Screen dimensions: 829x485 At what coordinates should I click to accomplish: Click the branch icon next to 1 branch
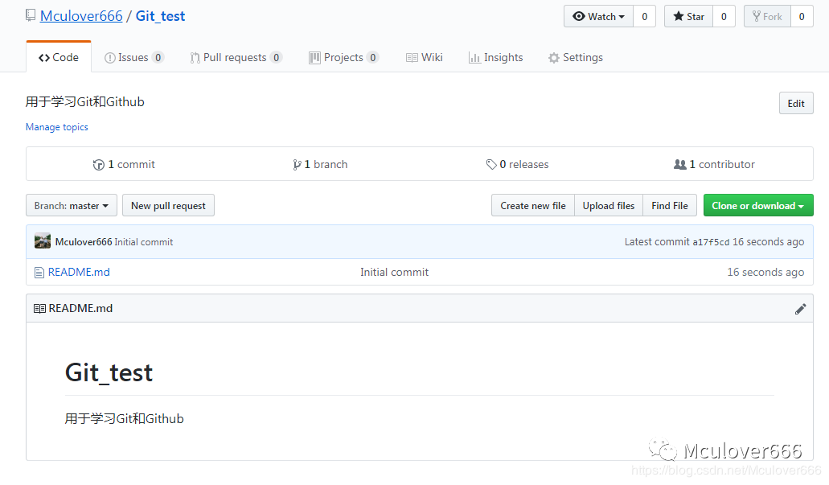tap(298, 165)
